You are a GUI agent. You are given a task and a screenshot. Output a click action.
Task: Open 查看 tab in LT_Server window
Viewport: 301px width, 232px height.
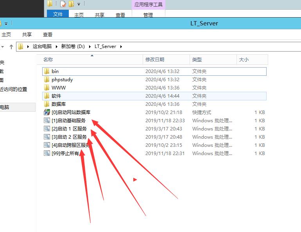pos(48,35)
